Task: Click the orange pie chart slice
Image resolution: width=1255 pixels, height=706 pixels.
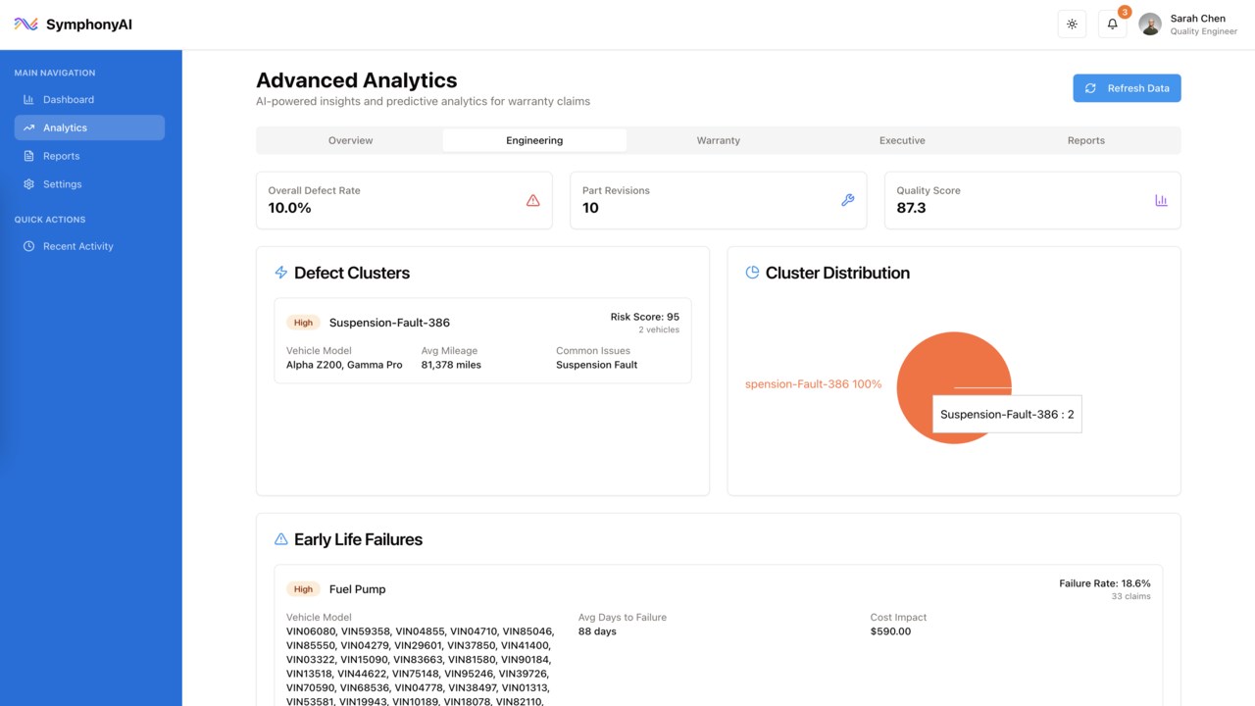Action: coord(931,373)
